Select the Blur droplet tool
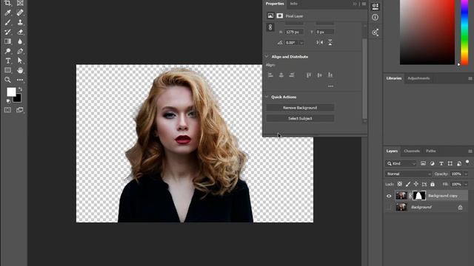The height and width of the screenshot is (266, 474). 20,41
